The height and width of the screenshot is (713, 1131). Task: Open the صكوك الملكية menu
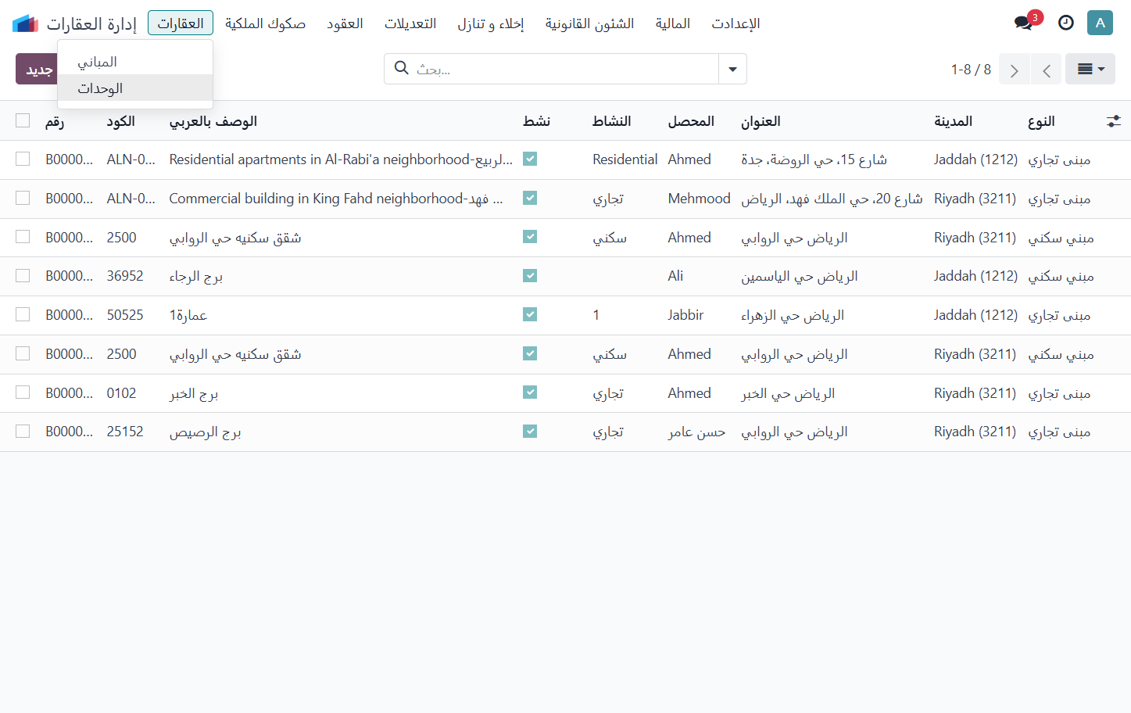[265, 23]
